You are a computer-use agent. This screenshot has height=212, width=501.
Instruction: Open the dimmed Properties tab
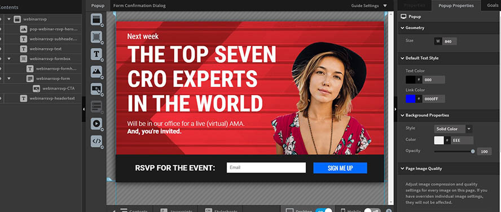[415, 6]
